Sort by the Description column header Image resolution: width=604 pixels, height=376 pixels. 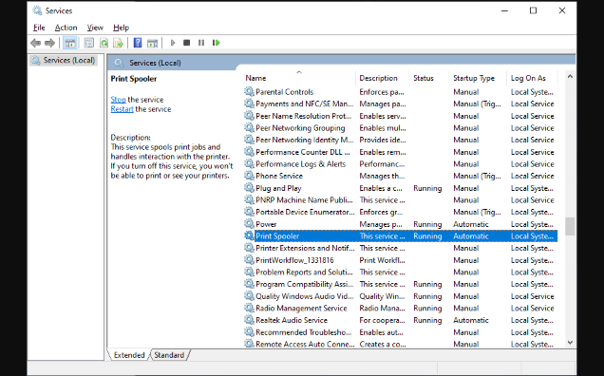[x=382, y=78]
